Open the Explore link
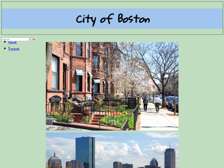This screenshot has width=224, height=168. click(14, 49)
